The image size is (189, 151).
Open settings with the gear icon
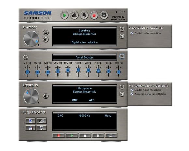point(104,15)
